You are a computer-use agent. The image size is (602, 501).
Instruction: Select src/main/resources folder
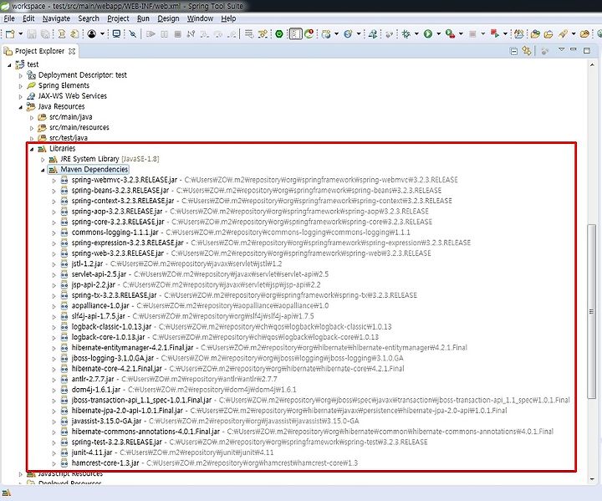(79, 128)
